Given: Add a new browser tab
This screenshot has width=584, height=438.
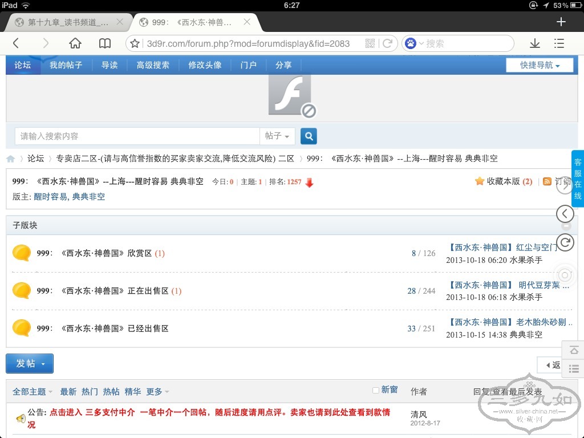Looking at the screenshot, I should [x=561, y=22].
